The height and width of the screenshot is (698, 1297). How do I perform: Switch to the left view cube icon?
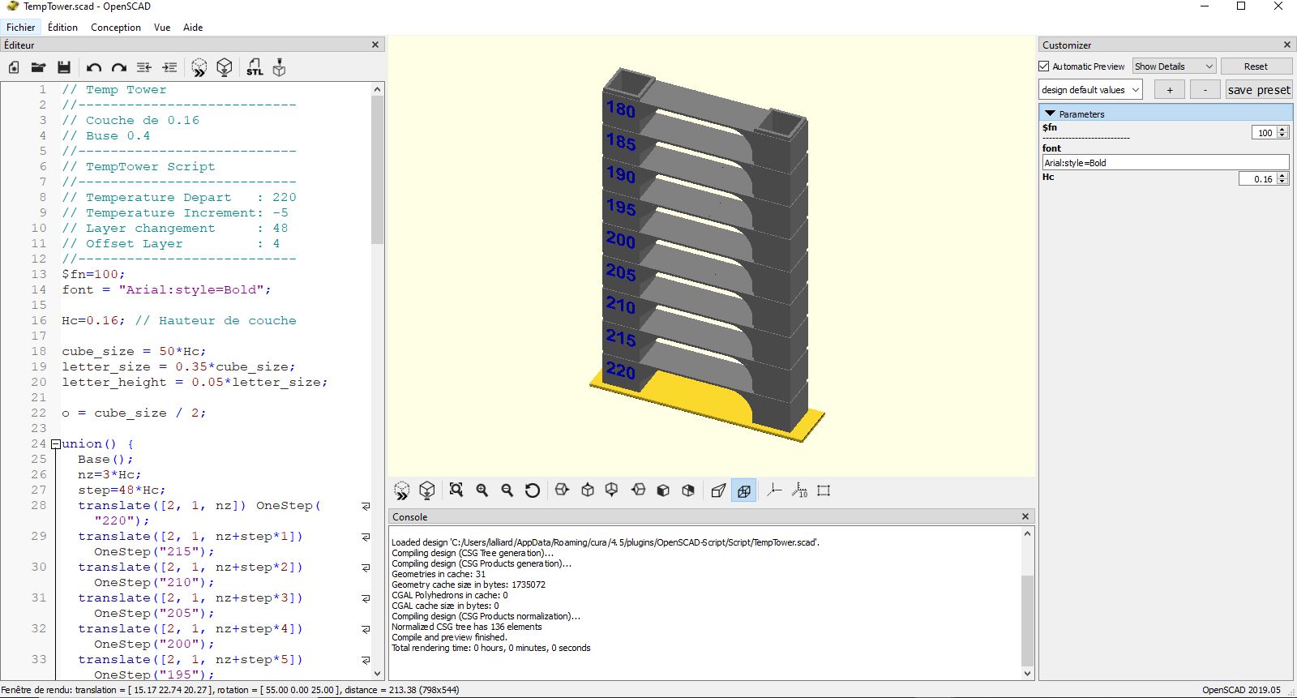(639, 490)
